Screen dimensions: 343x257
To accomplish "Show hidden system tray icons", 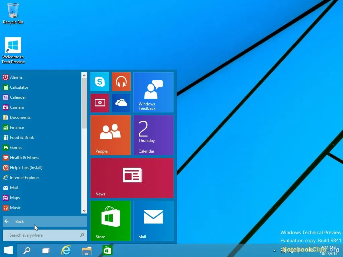I will 274,251.
